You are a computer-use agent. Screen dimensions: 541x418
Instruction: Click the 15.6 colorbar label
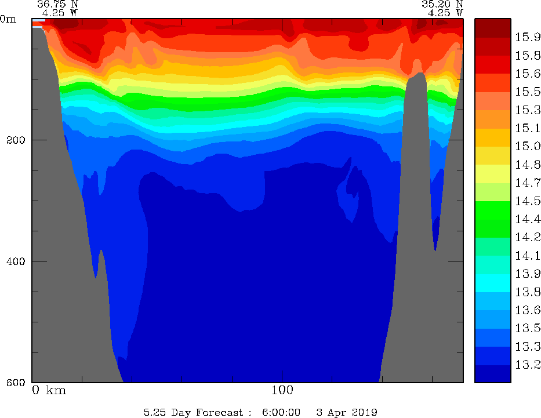tap(528, 74)
